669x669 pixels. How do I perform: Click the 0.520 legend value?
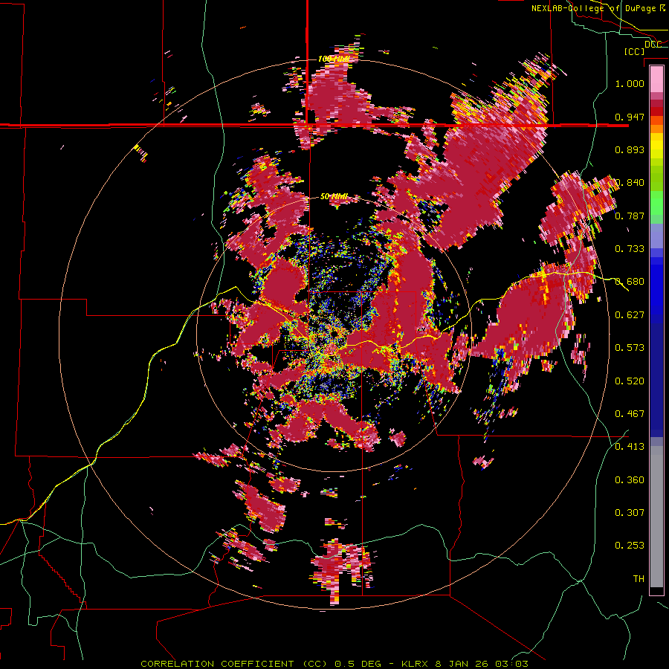coord(630,381)
